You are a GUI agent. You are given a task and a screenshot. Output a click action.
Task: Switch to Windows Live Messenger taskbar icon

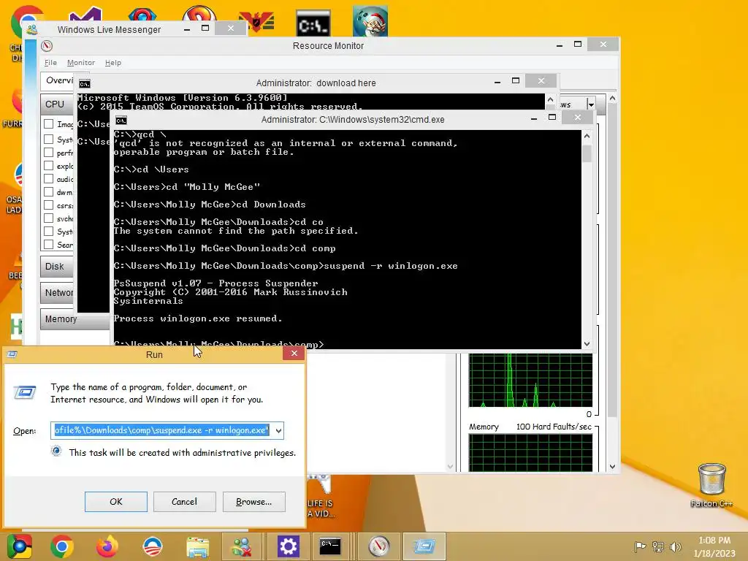(242, 546)
